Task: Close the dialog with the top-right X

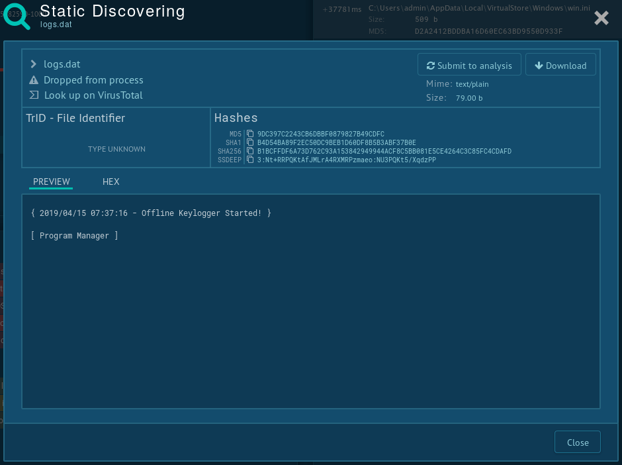Action: (x=601, y=18)
